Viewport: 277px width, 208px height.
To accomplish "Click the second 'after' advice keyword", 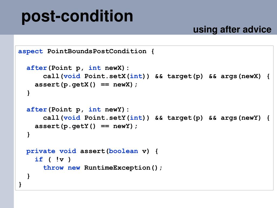I will coord(37,109).
